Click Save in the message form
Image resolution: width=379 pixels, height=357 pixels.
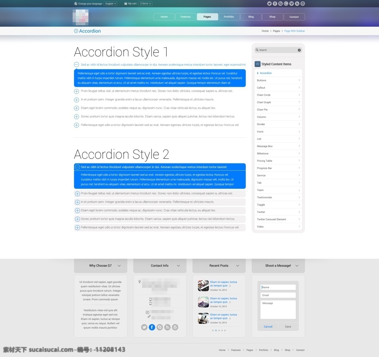pos(288,327)
